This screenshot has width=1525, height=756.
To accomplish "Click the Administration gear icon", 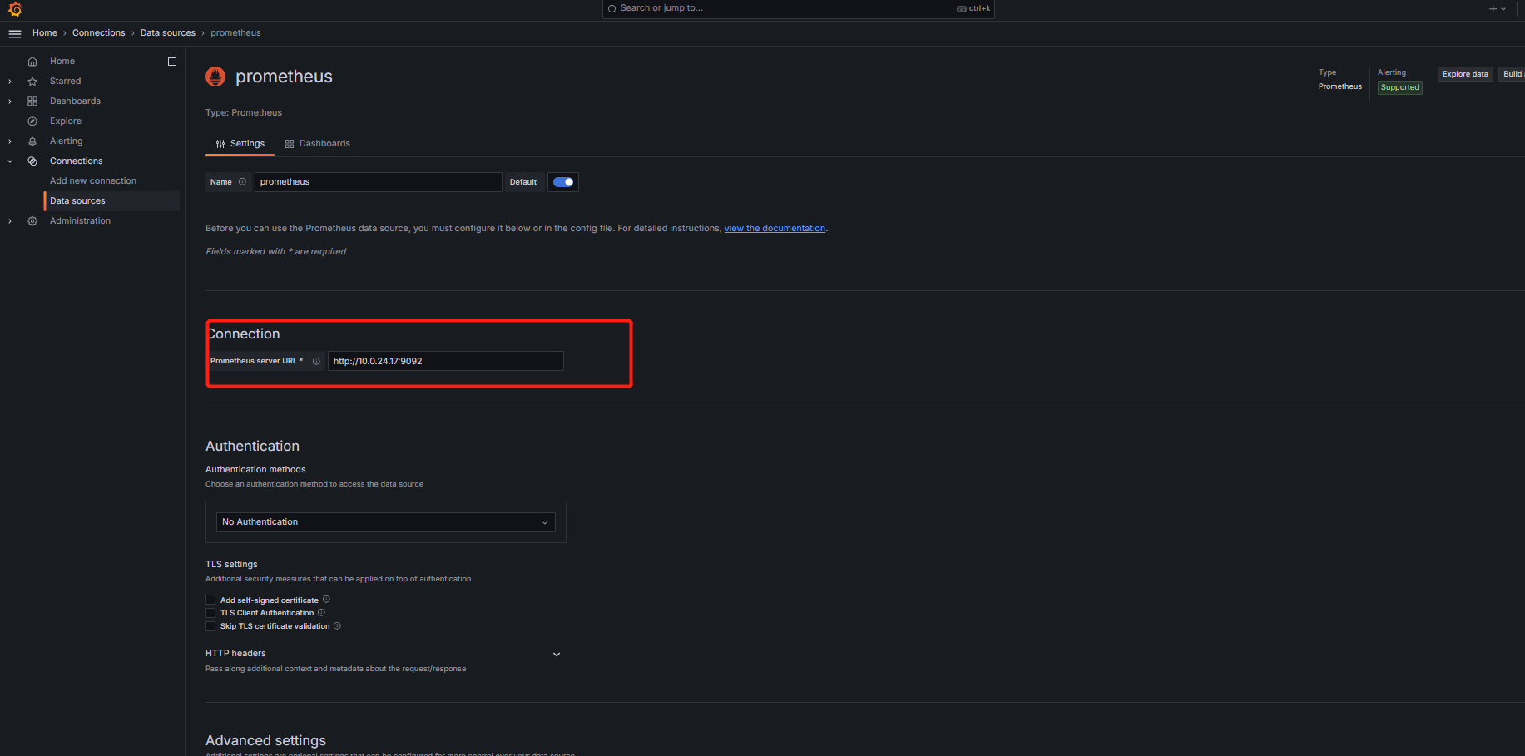I will click(32, 221).
